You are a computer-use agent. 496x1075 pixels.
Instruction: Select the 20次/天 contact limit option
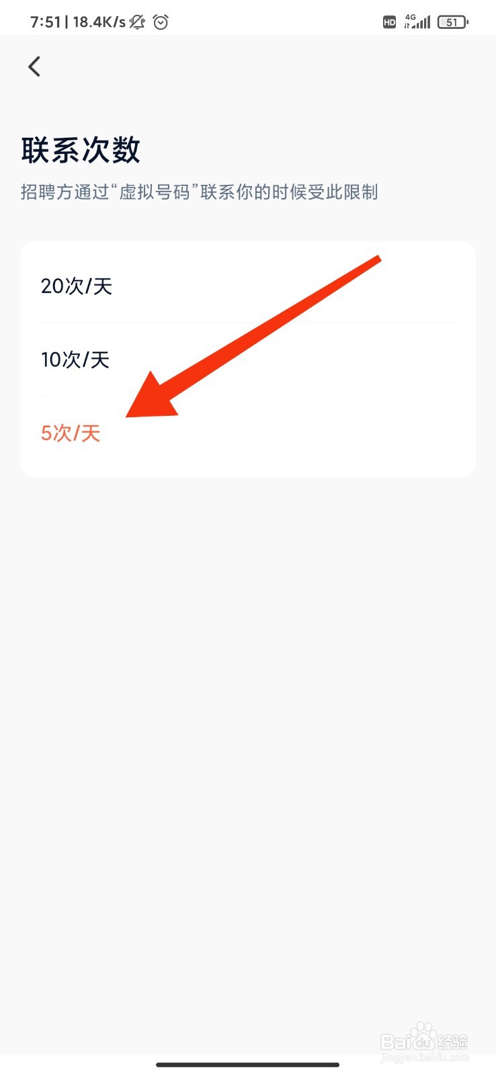coord(77,286)
